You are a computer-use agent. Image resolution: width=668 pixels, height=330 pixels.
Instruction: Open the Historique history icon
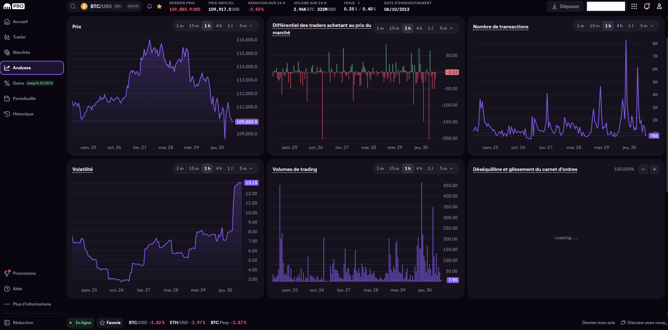pyautogui.click(x=7, y=114)
